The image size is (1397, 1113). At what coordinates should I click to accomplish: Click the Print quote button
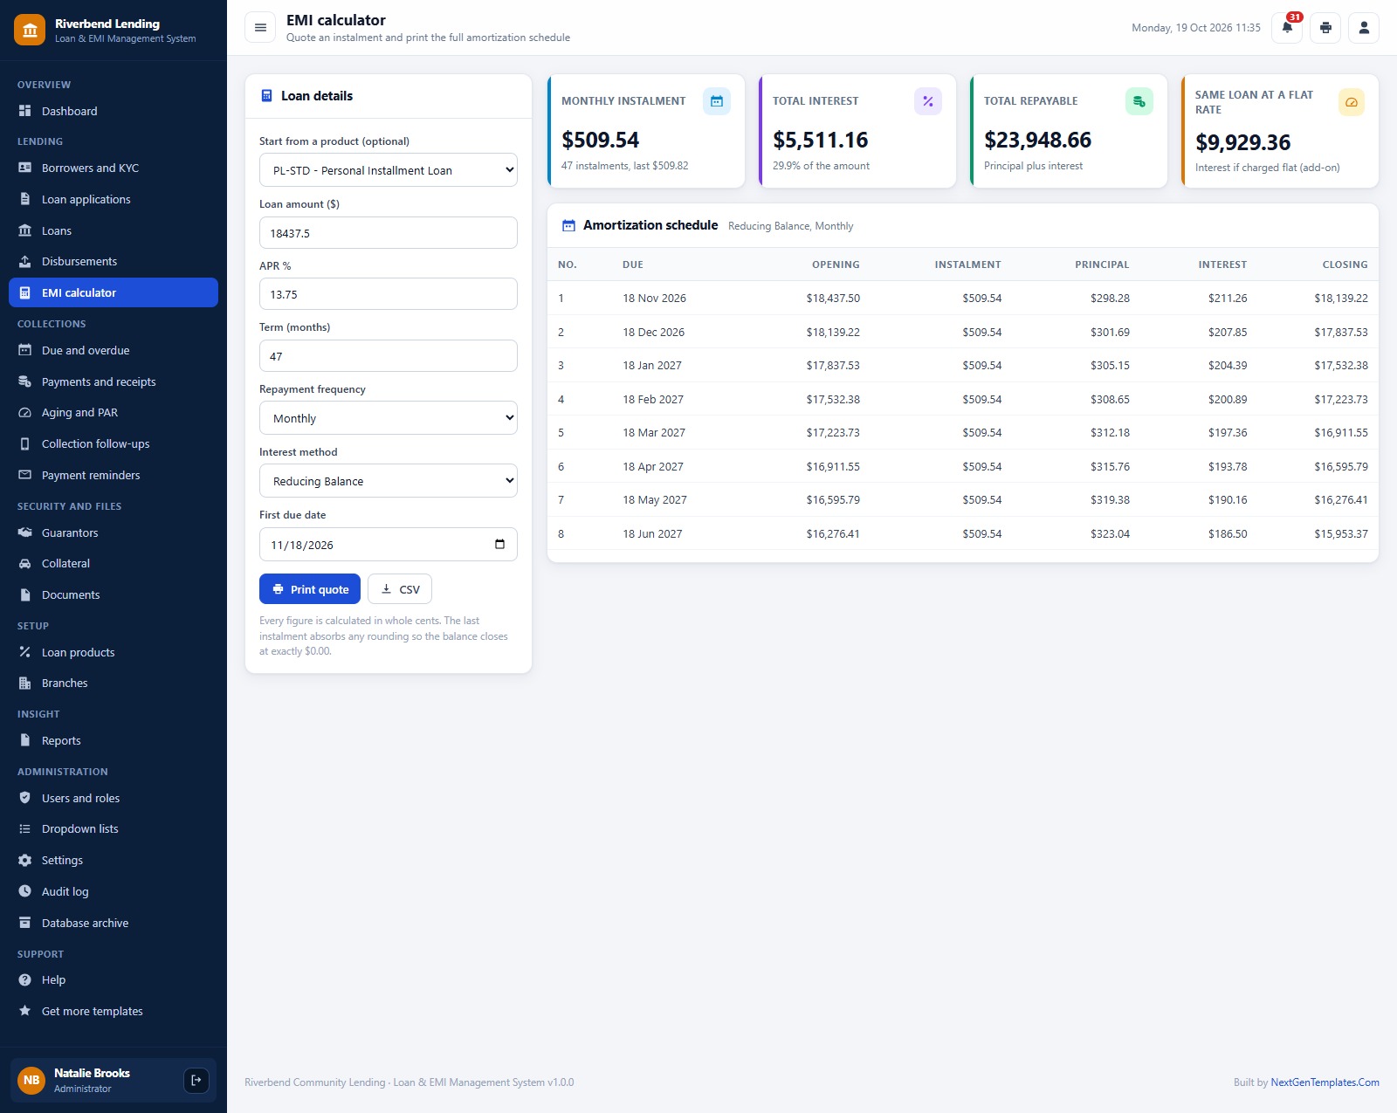pyautogui.click(x=310, y=589)
